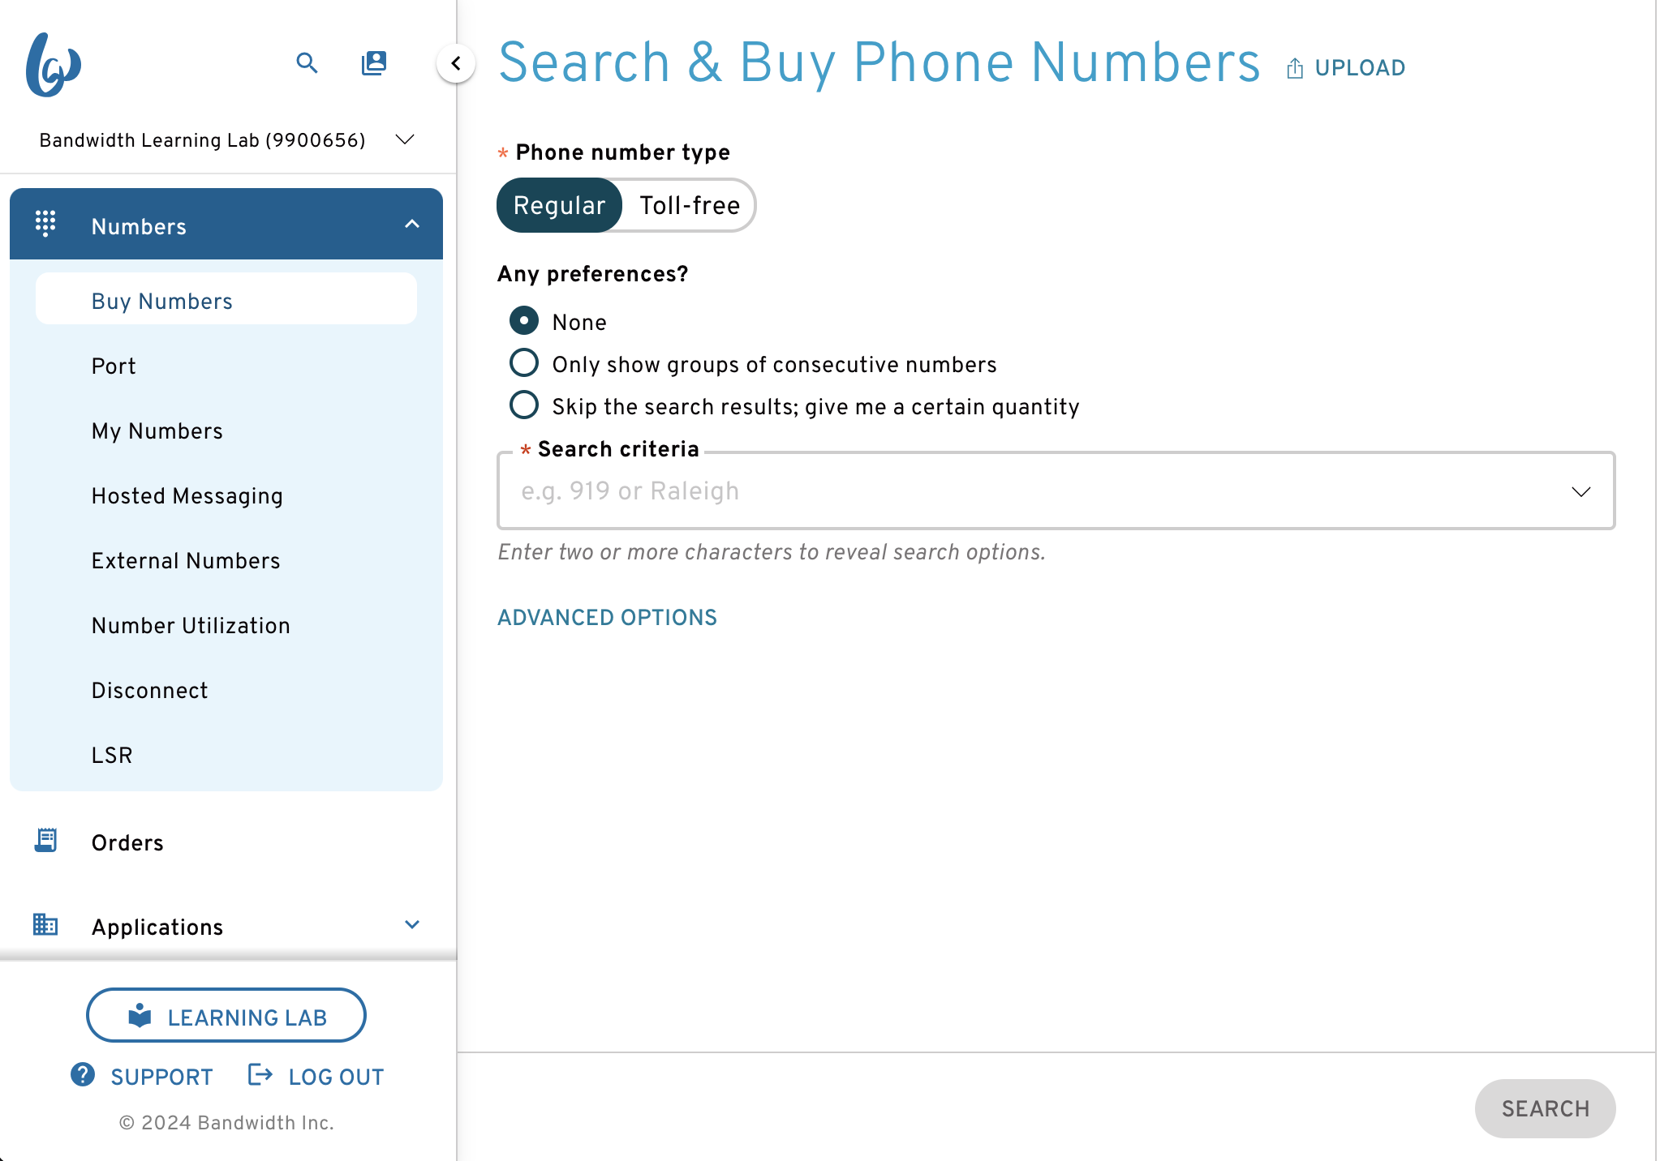Select the Toll-free phone number type
This screenshot has height=1161, width=1660.
pyautogui.click(x=690, y=205)
